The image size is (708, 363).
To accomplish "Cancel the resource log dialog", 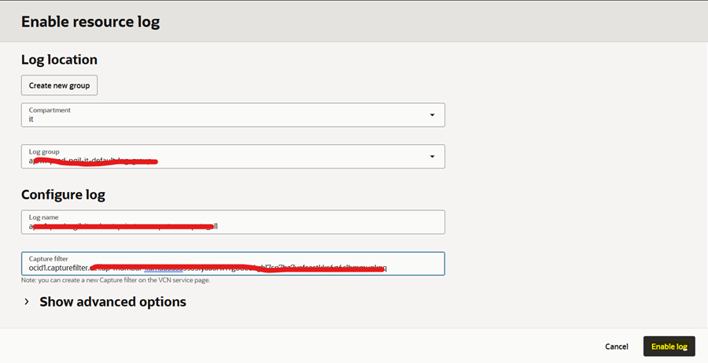I will tap(616, 346).
